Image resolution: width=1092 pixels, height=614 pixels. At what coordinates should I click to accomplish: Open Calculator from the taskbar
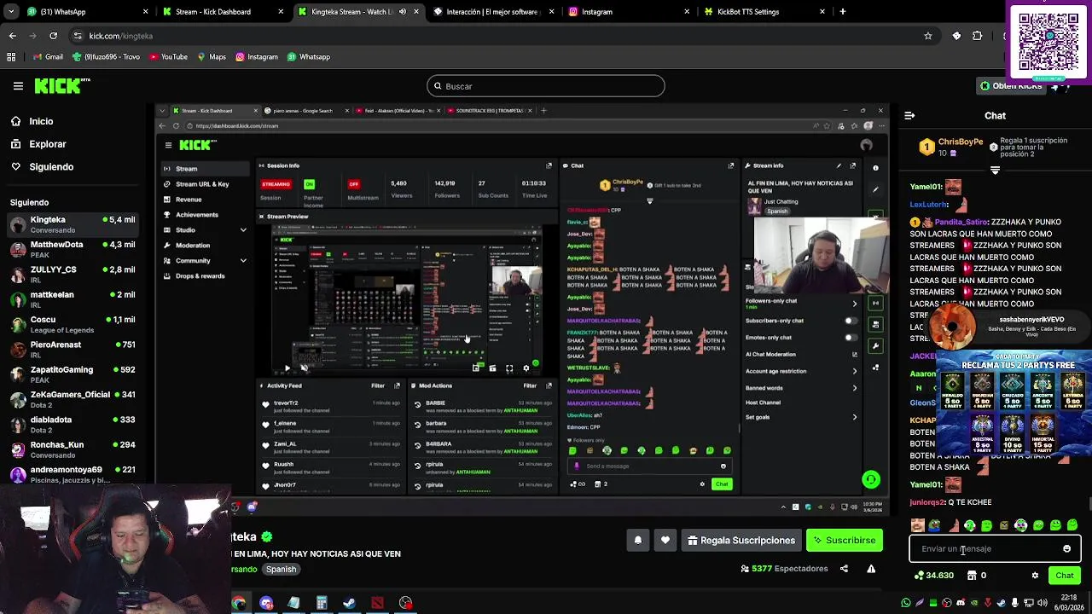(322, 603)
